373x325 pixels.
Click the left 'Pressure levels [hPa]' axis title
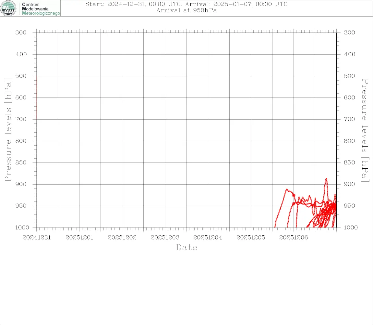(8, 130)
